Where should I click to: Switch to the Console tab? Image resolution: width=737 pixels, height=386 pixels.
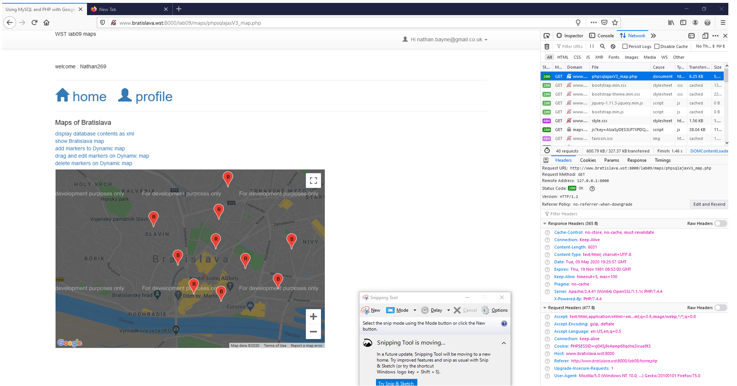coord(601,36)
